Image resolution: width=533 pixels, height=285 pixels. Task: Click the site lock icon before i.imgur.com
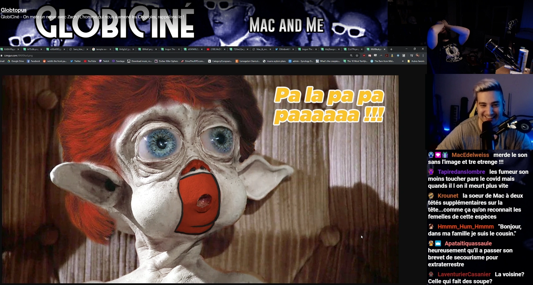tap(2, 55)
